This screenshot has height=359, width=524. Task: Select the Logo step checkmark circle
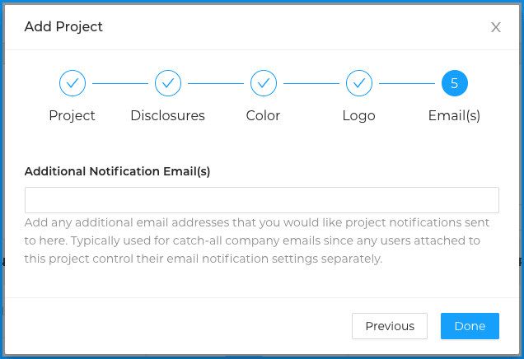[x=359, y=83]
